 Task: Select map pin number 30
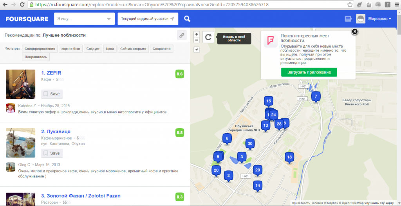[250, 144]
